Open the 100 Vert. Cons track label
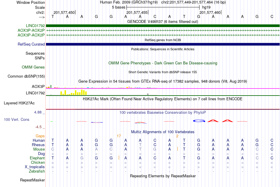Screen dimensions: 280x187 17,119
